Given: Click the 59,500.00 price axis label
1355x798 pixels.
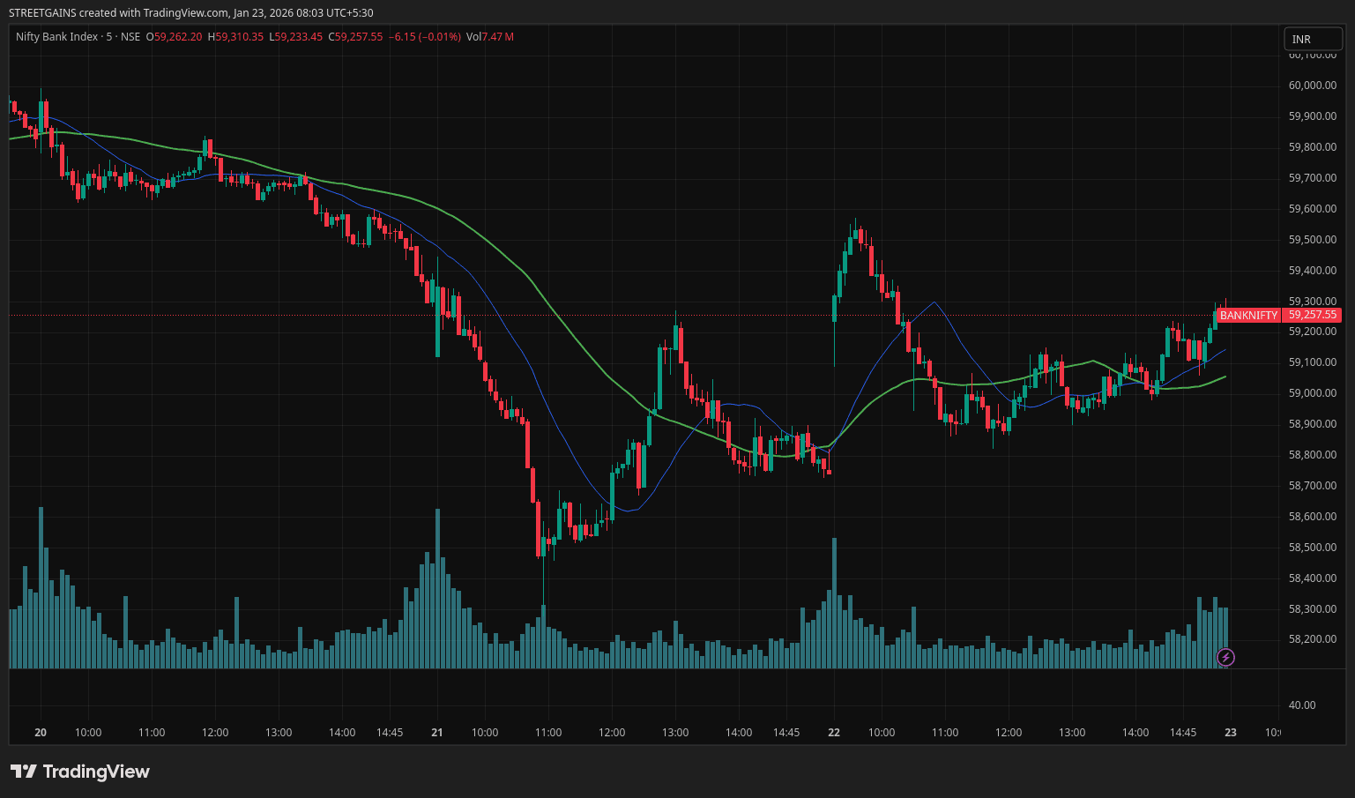Looking at the screenshot, I should click(1312, 240).
